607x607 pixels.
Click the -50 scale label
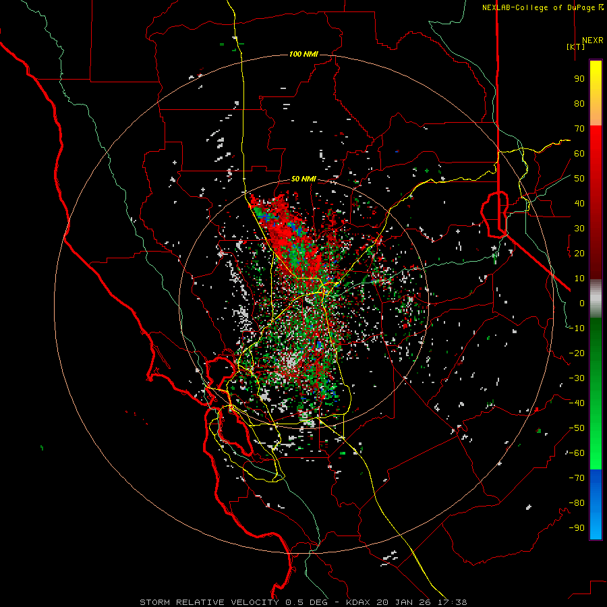(x=577, y=428)
